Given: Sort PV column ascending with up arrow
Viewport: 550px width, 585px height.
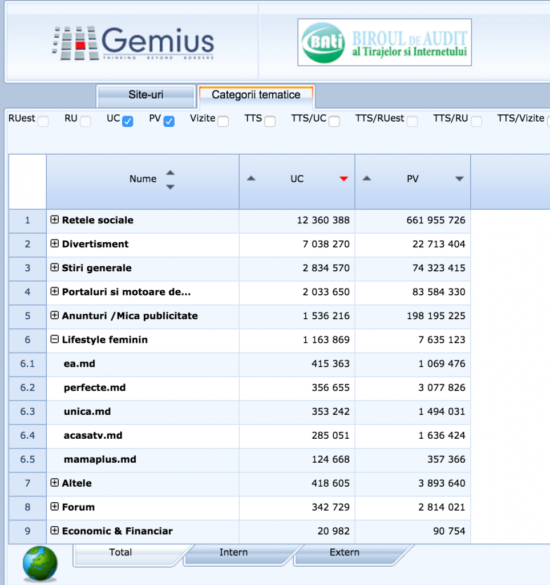Looking at the screenshot, I should (x=367, y=179).
